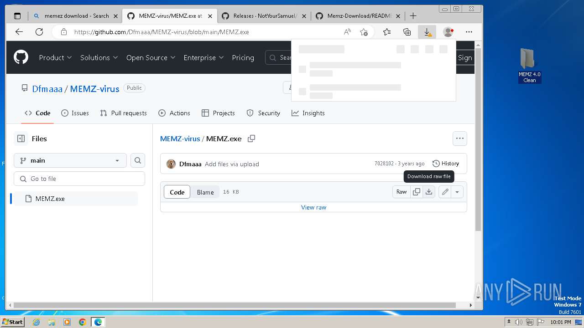Click MEMZ-virus breadcrumb link
The image size is (584, 328).
click(180, 138)
